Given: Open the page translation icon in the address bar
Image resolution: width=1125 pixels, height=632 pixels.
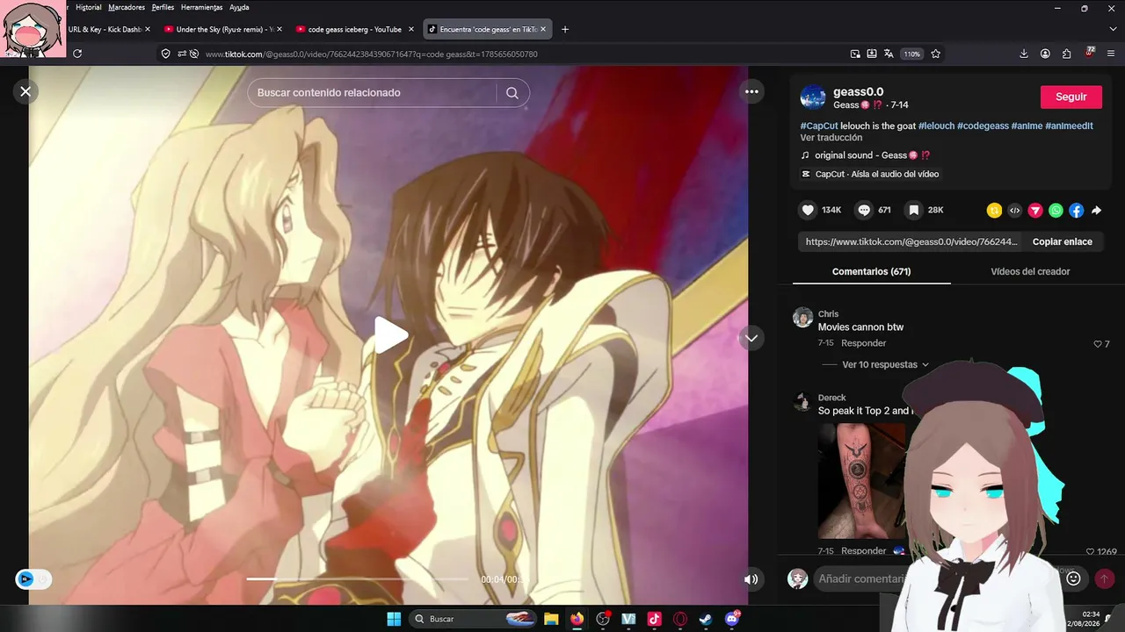Looking at the screenshot, I should [x=889, y=54].
